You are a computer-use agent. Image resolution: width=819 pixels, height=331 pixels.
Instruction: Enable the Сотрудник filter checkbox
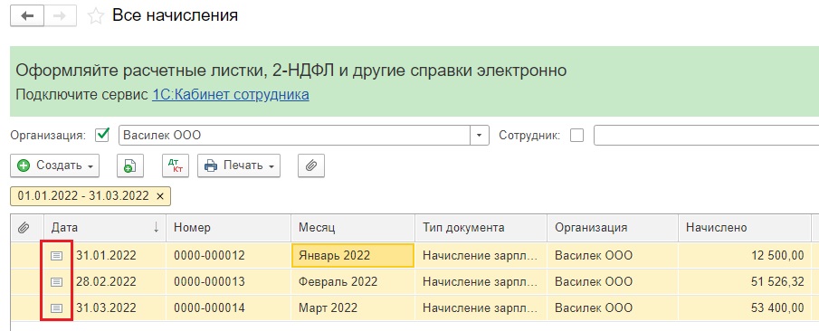pyautogui.click(x=577, y=136)
